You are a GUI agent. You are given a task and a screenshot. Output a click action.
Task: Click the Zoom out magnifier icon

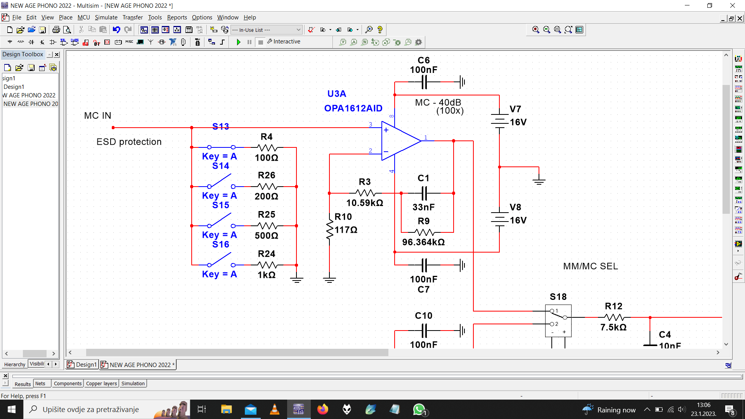546,30
